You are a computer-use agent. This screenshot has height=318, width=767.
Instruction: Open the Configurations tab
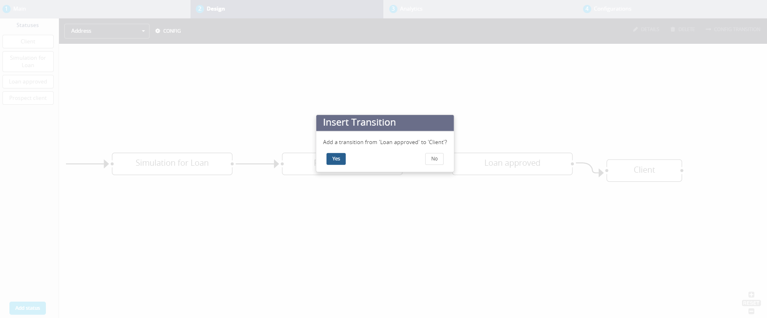tap(611, 9)
